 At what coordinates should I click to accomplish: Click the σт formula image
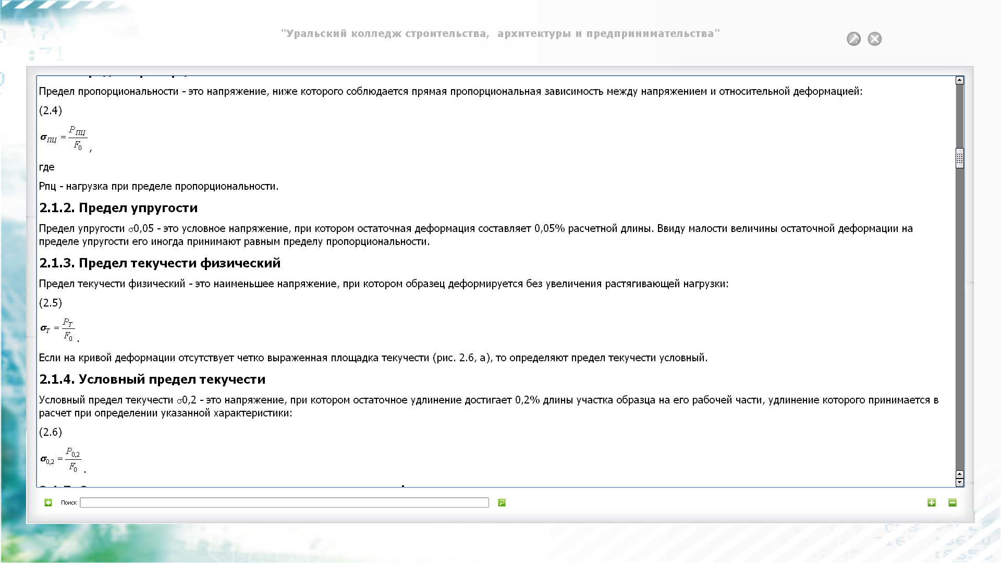57,329
